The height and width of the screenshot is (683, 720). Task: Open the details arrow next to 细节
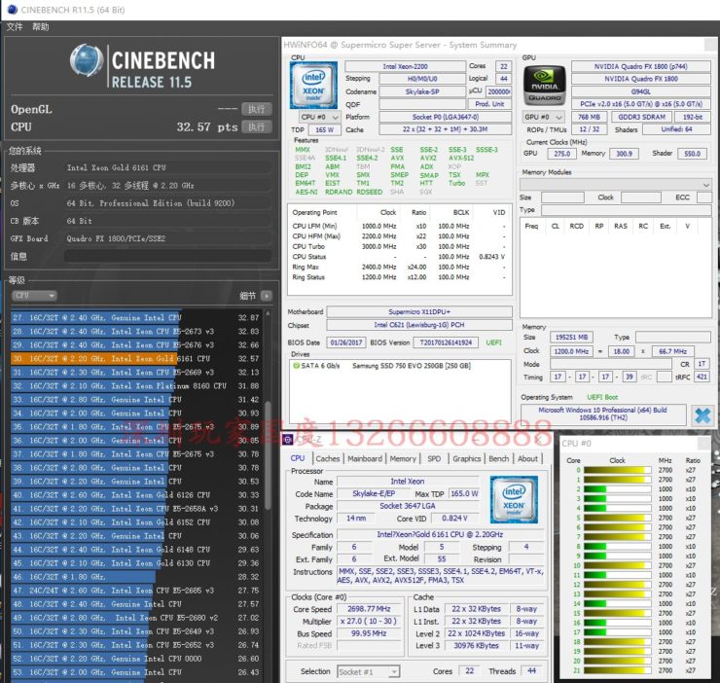[x=267, y=296]
